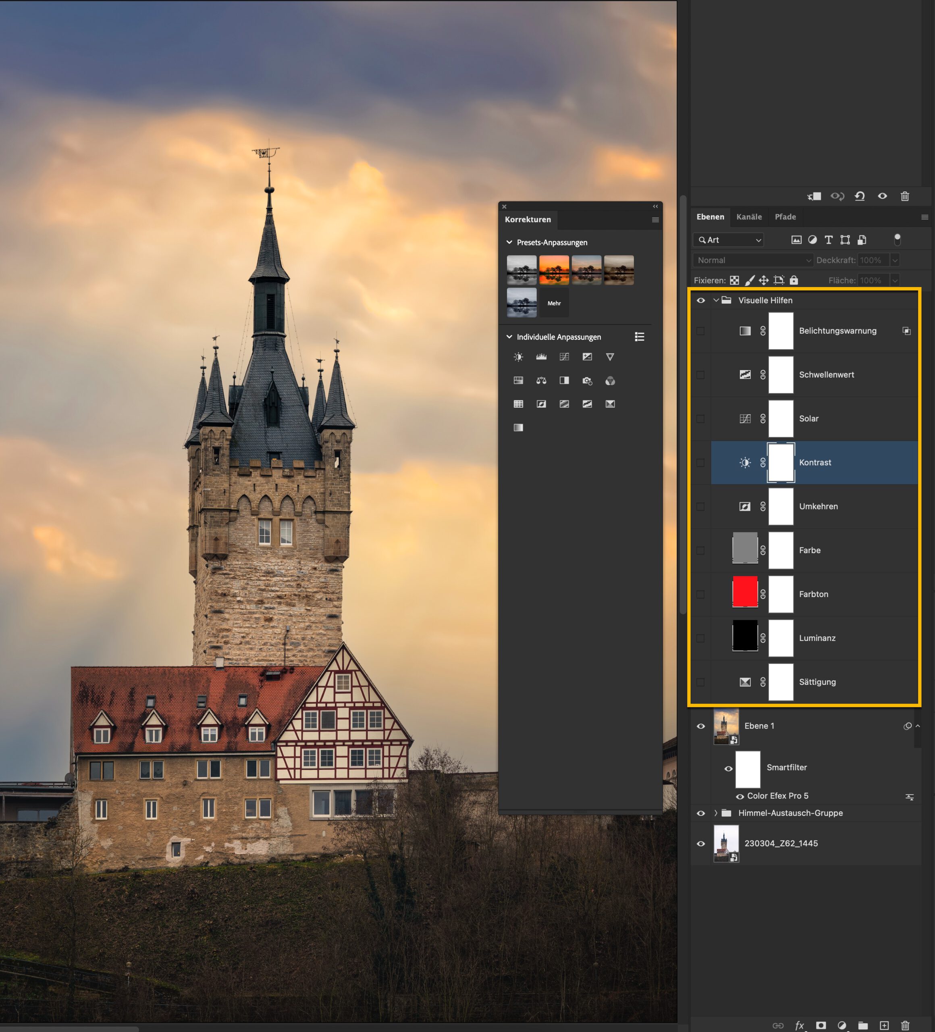The height and width of the screenshot is (1032, 935).
Task: Click the Color Balance scales icon
Action: (541, 380)
